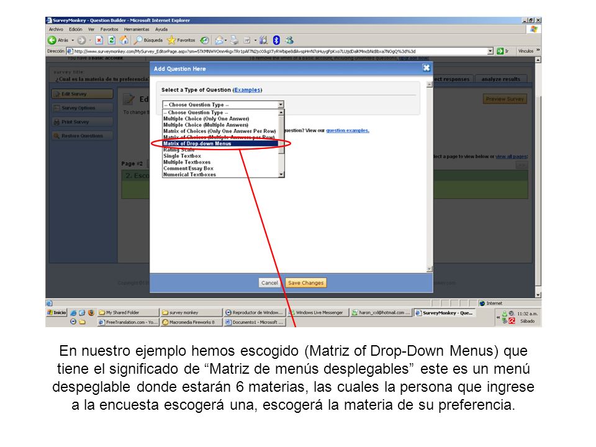
Task: Select Multiple Choice (Multiple Answers) option
Action: coord(205,125)
